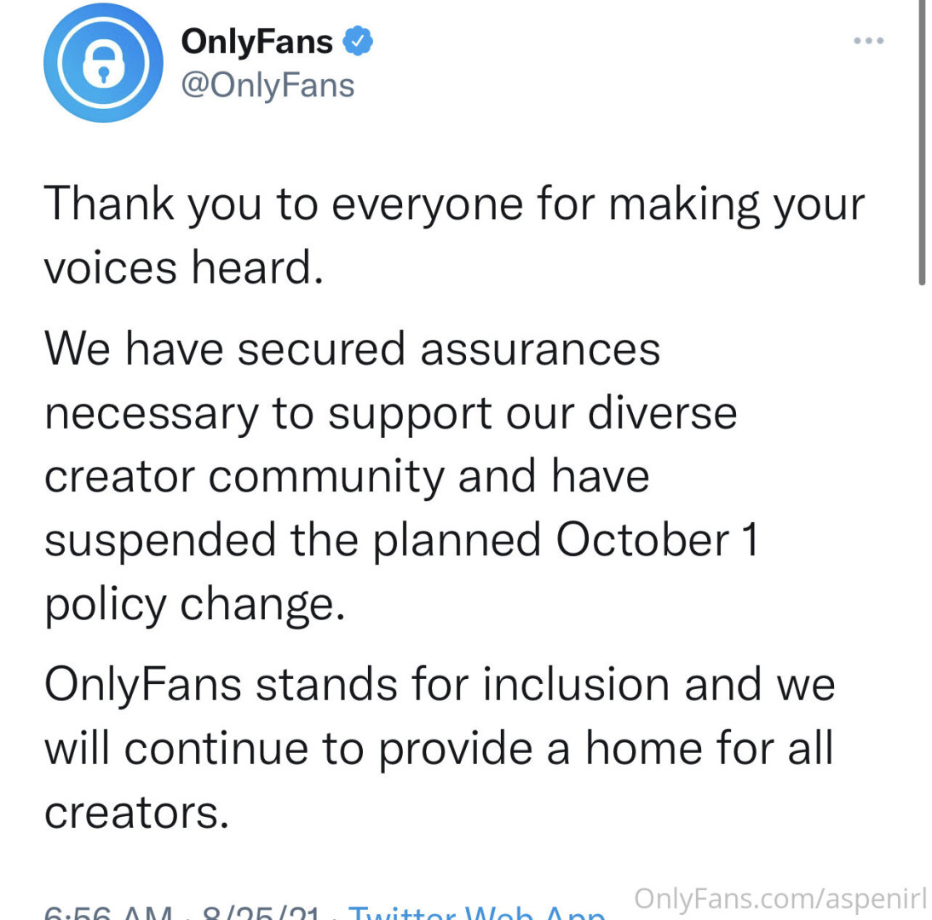
Task: Click the 'October 1' text in tweet
Action: pyautogui.click(x=657, y=540)
